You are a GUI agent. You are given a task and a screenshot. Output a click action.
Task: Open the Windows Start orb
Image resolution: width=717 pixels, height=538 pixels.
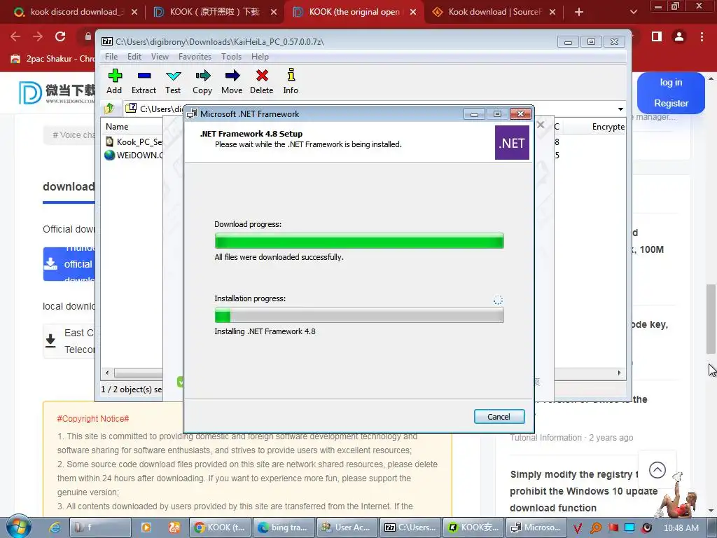pyautogui.click(x=18, y=527)
